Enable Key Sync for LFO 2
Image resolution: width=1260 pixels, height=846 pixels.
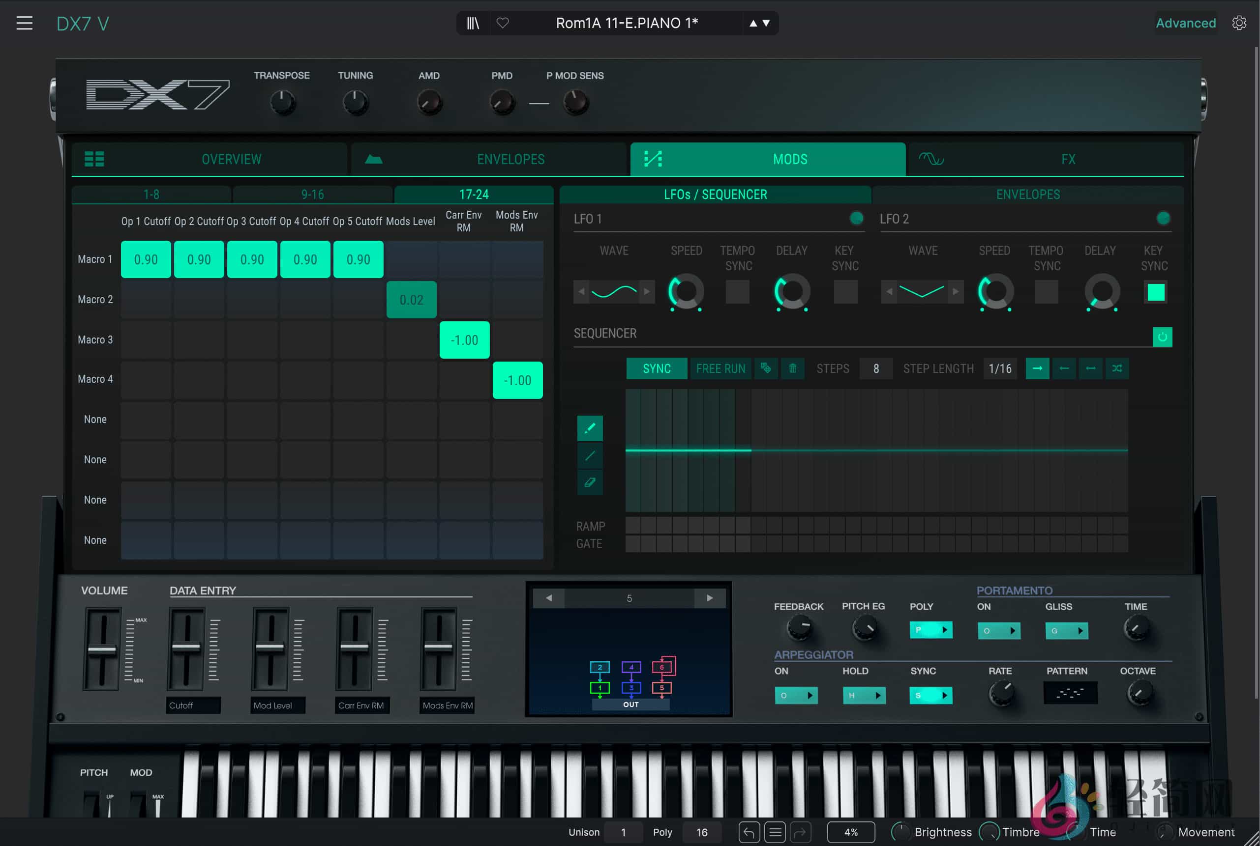tap(1155, 292)
